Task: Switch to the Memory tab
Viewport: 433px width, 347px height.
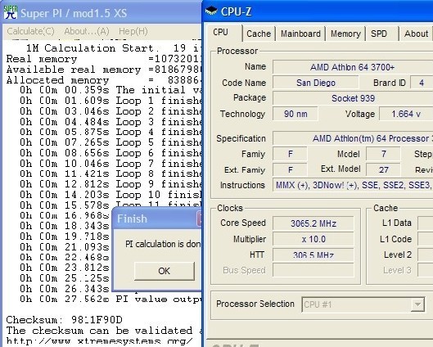Action: 345,34
